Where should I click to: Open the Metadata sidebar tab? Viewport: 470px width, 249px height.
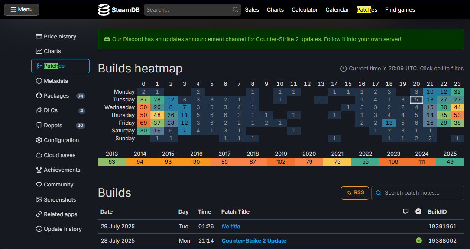tap(60, 81)
